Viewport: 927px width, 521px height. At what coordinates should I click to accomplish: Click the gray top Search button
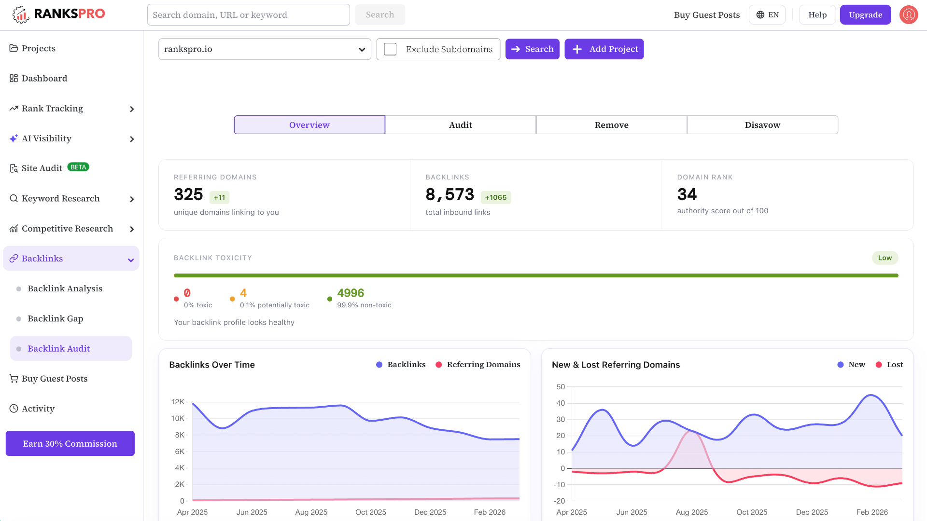click(380, 15)
